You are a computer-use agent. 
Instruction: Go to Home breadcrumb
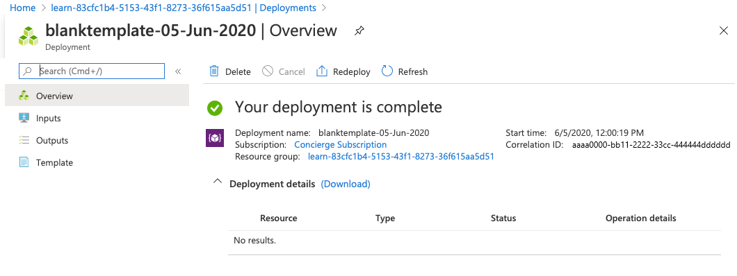coord(22,8)
